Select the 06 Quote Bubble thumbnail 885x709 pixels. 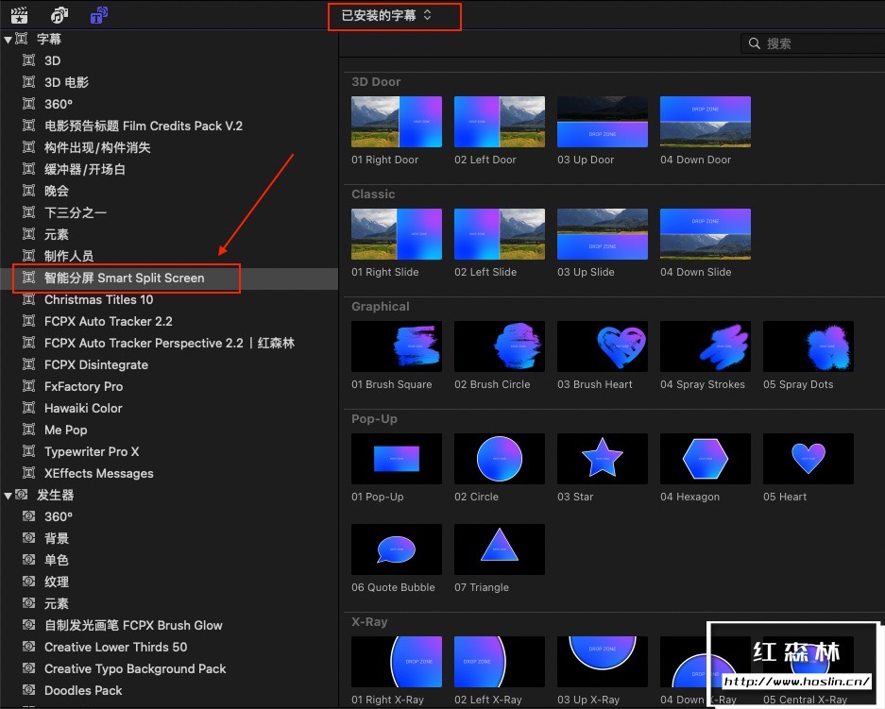[397, 549]
